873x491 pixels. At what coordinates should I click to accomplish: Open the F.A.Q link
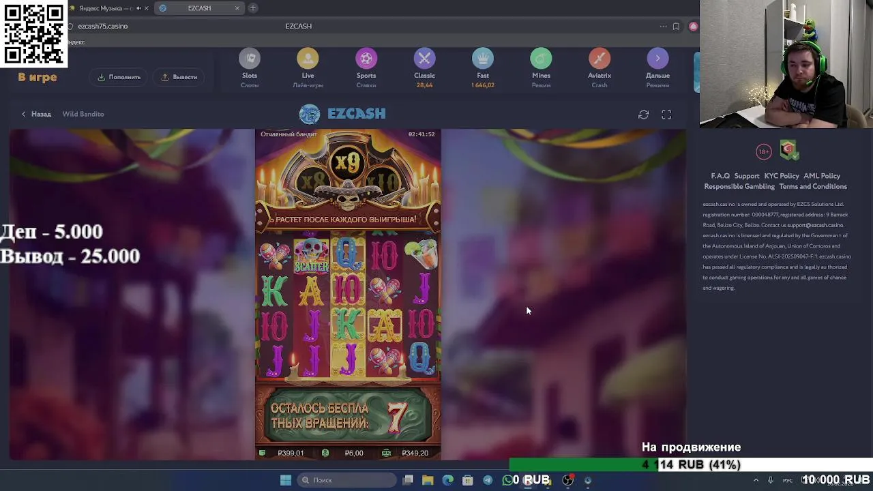click(x=720, y=176)
